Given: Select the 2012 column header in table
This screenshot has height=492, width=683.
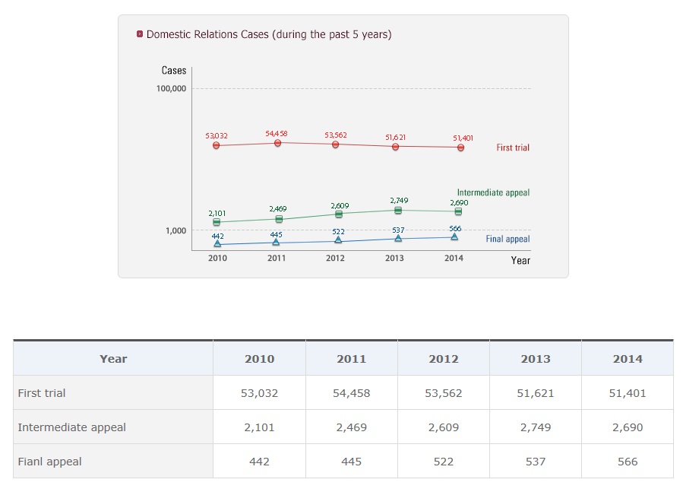Looking at the screenshot, I should tap(444, 359).
